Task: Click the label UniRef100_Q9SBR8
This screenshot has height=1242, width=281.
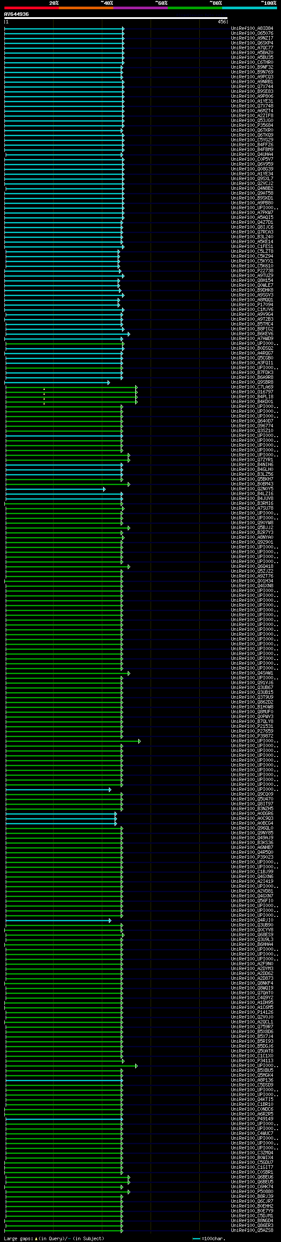Action: click(252, 382)
